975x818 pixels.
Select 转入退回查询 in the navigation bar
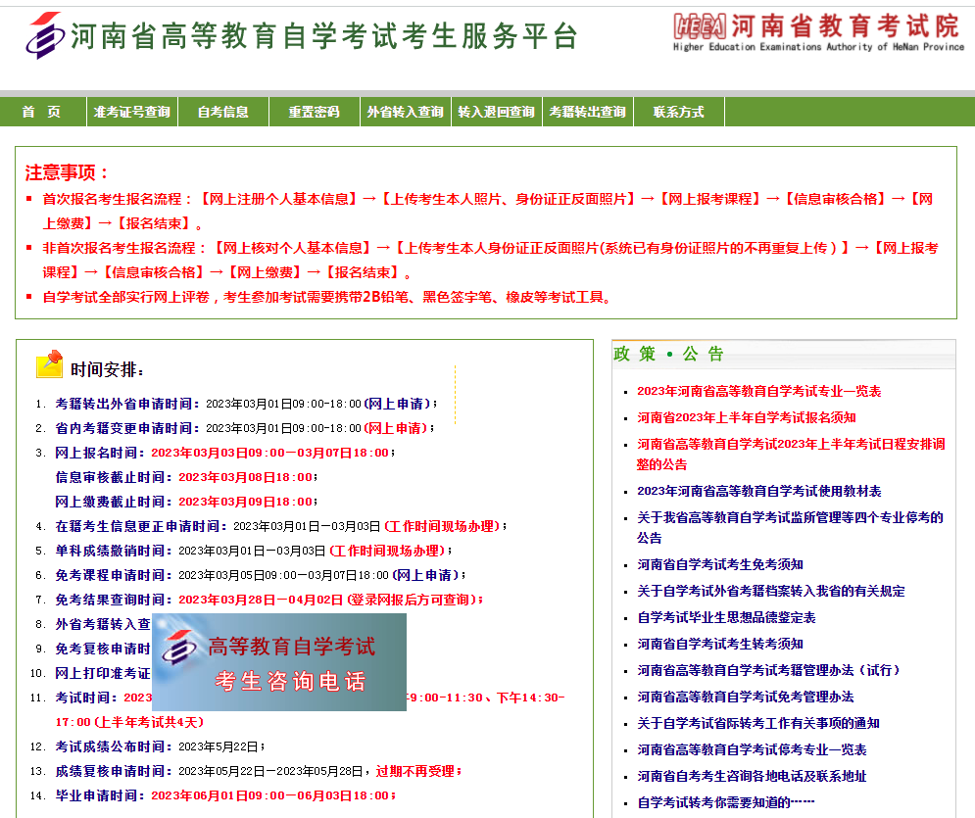click(496, 112)
